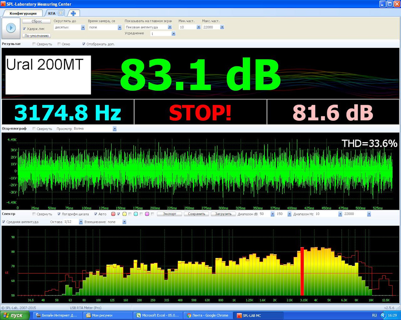Click the Сохранить button
Viewport: 401px width, 320px height.
[x=196, y=214]
